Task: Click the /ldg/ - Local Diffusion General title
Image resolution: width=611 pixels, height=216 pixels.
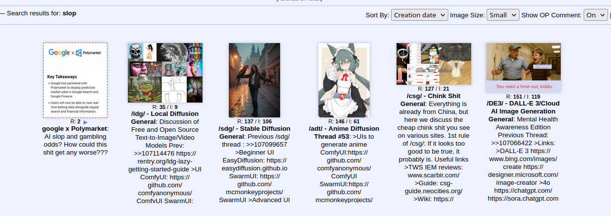Action: click(x=165, y=117)
